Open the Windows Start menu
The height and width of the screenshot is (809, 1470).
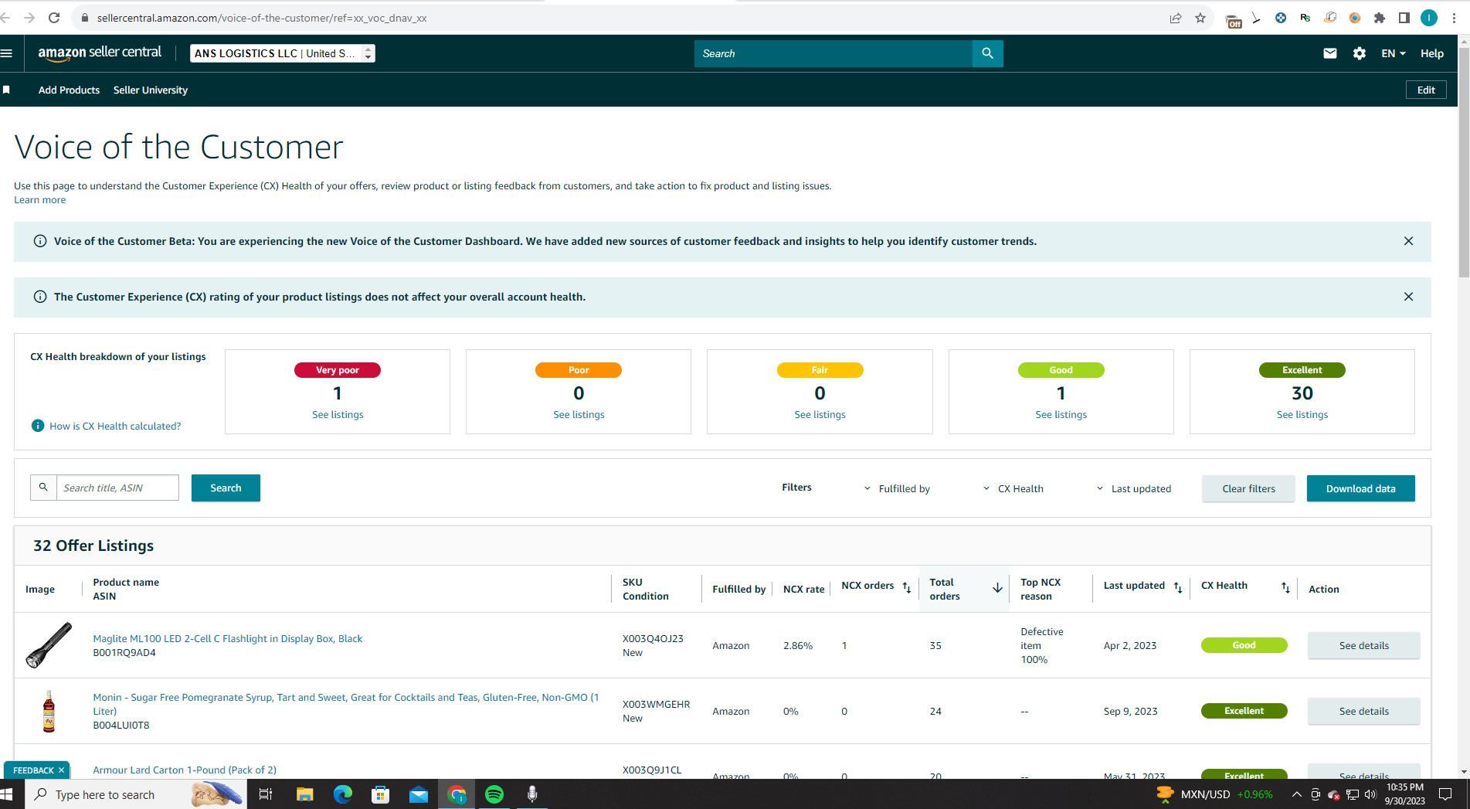(7, 794)
